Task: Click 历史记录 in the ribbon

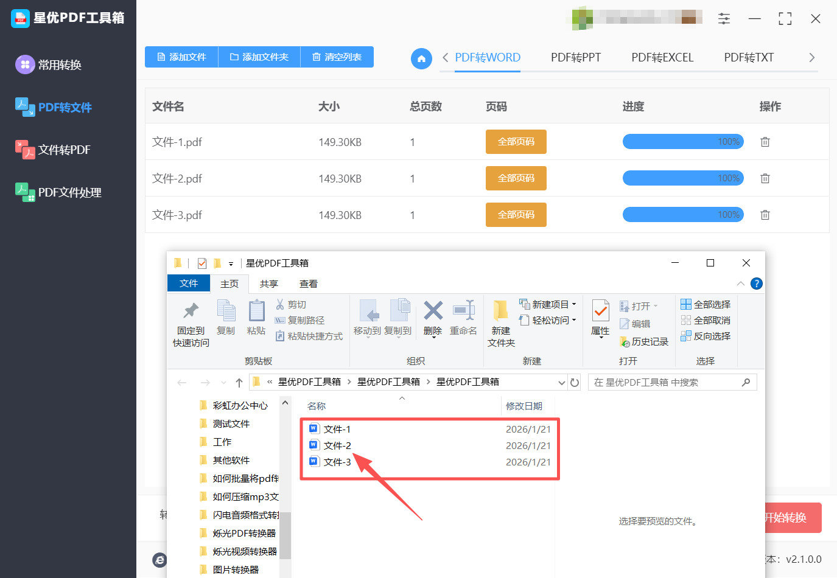Action: (x=644, y=341)
